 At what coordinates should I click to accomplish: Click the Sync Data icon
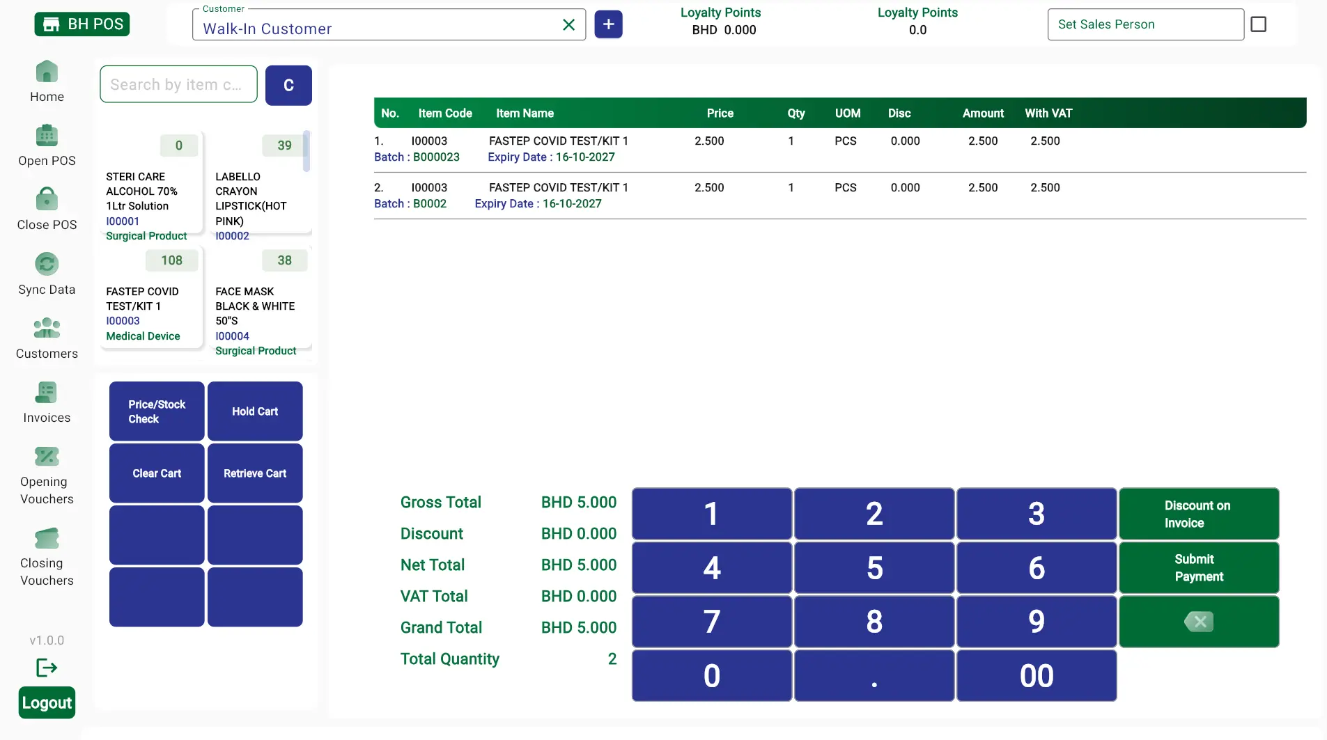(47, 264)
